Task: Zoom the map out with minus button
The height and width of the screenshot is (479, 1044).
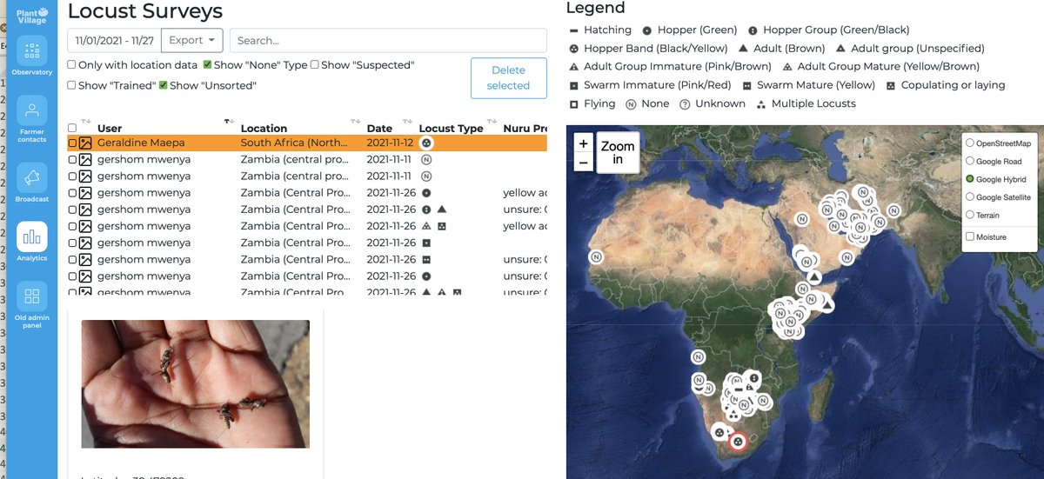Action: (583, 162)
